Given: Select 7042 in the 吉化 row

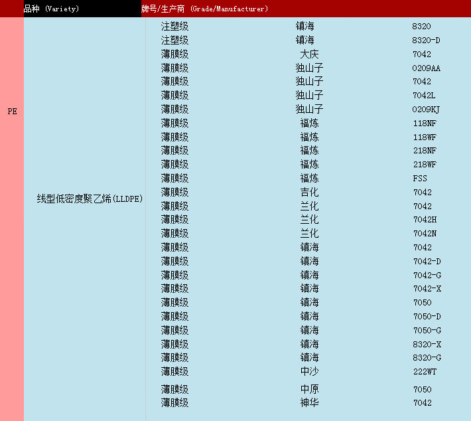Looking at the screenshot, I should click(423, 193).
